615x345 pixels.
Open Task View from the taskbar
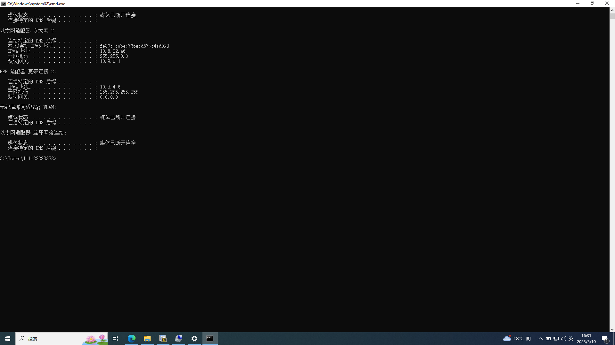coord(115,339)
